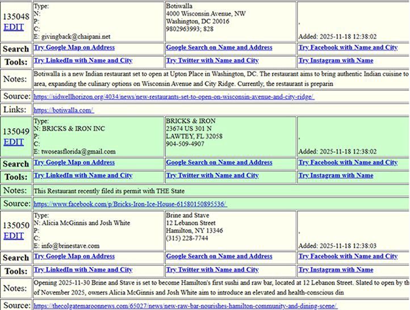Click Washington, DC 20016 text
The image size is (410, 310).
tap(198, 21)
